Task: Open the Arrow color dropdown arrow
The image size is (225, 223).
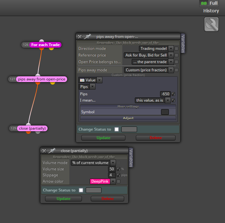Action: pyautogui.click(x=113, y=181)
